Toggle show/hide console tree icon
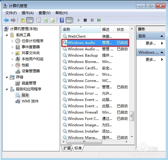 pyautogui.click(x=30, y=20)
